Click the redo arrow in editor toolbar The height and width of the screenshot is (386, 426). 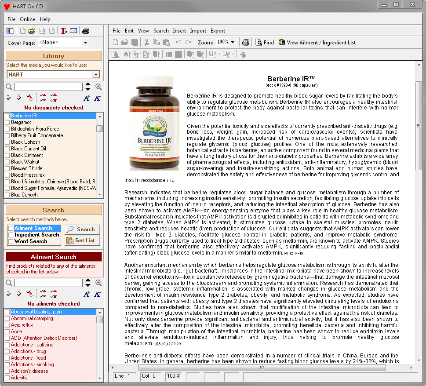188,42
